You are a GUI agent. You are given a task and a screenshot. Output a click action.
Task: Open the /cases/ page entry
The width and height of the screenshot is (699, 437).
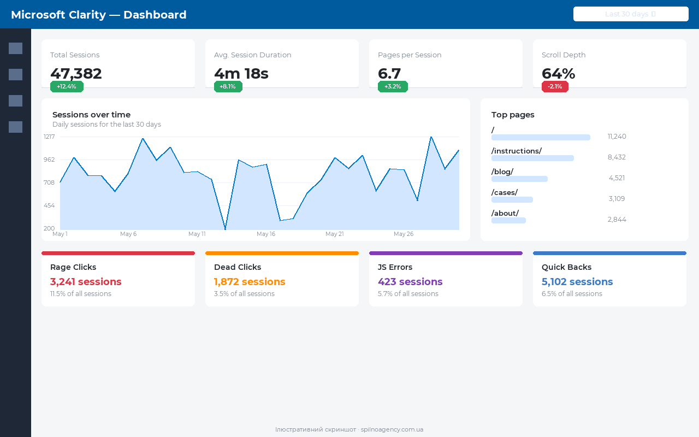pyautogui.click(x=505, y=192)
